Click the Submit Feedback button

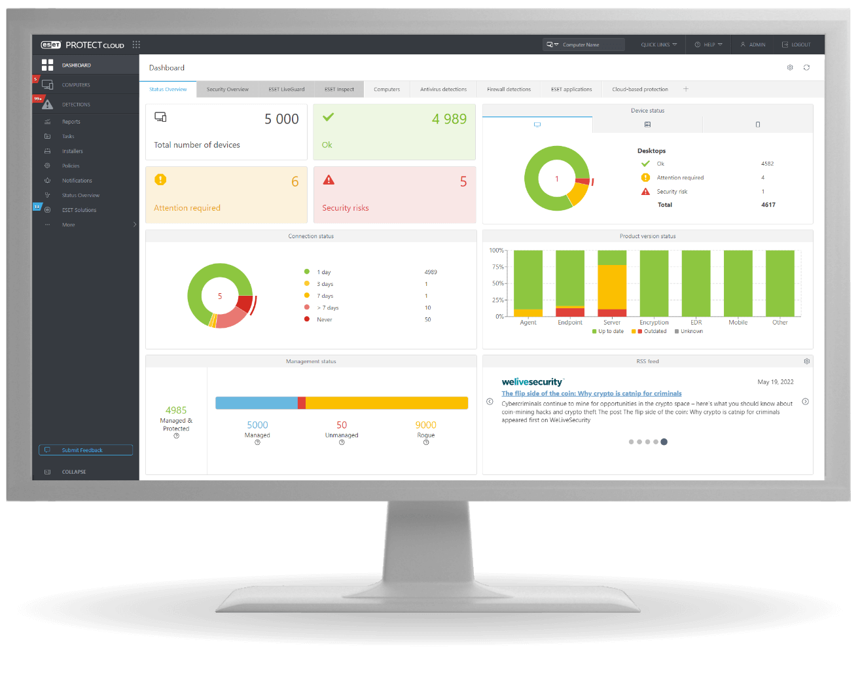tap(86, 450)
